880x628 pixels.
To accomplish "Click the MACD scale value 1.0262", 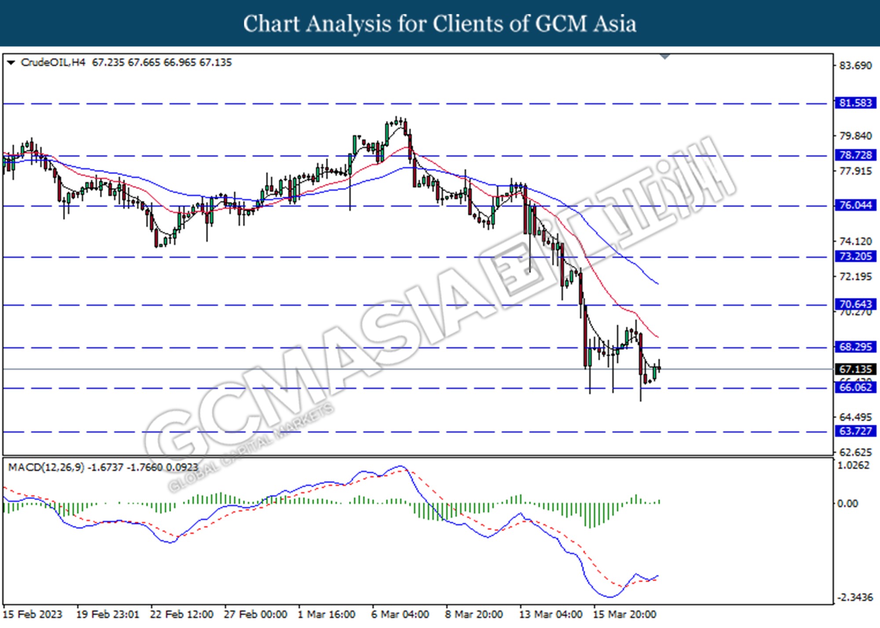I will pyautogui.click(x=854, y=466).
